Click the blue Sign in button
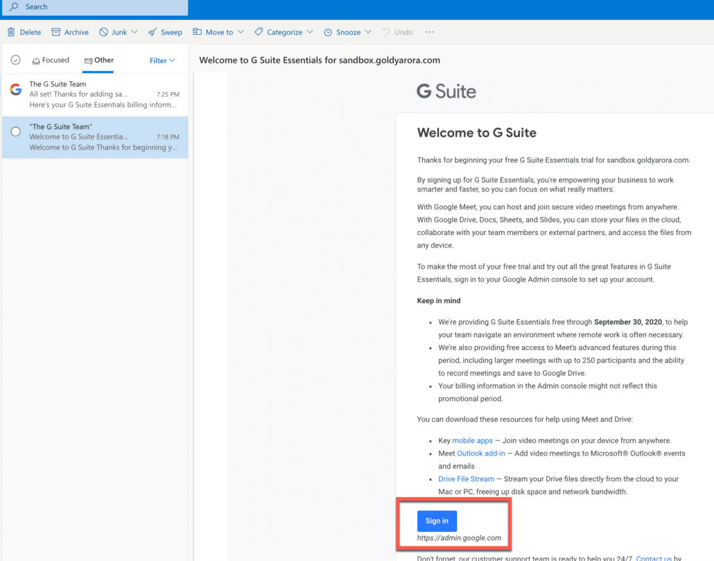 click(437, 521)
